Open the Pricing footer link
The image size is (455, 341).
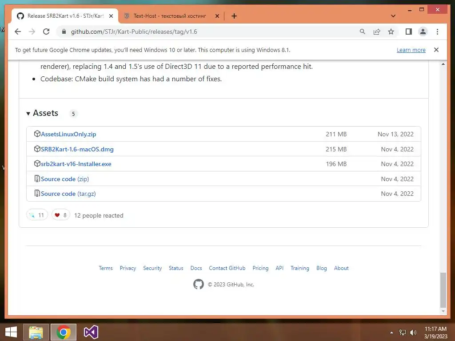pos(260,268)
